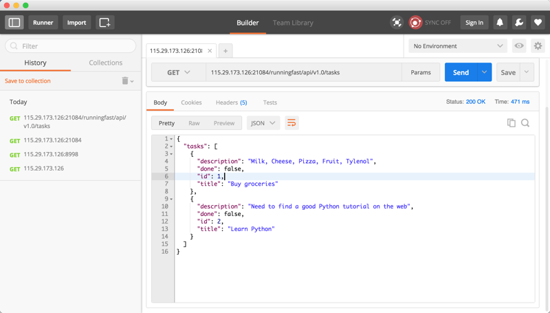Viewport: 550px width, 313px height.
Task: Open notifications bell icon
Action: [500, 23]
